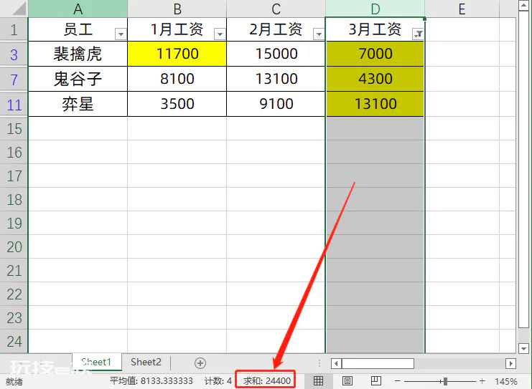532x389 pixels.
Task: Click the 3月工资 header cell text
Action: (x=375, y=29)
